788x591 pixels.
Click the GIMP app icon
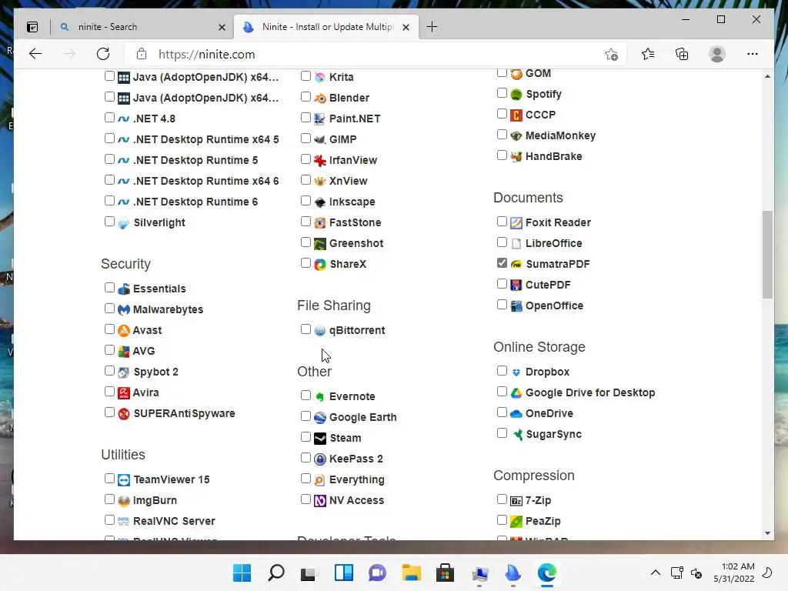coord(320,140)
